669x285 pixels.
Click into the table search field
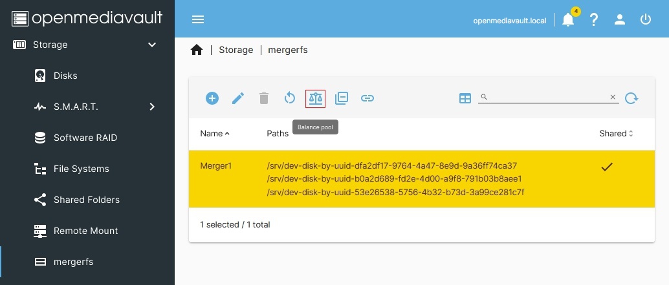(547, 97)
